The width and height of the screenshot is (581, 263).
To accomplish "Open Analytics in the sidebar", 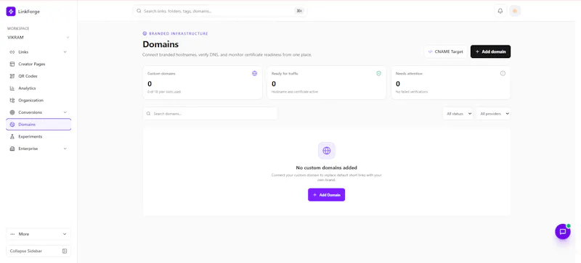I will point(38,88).
